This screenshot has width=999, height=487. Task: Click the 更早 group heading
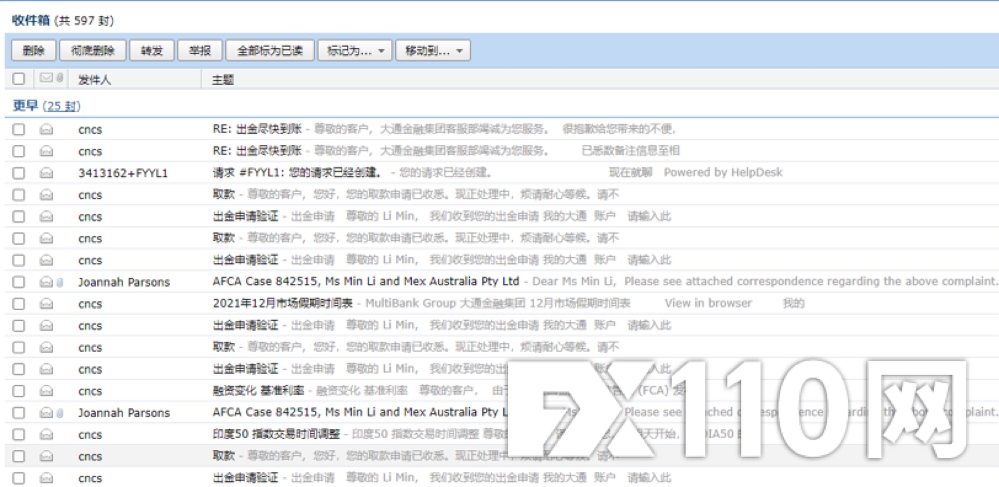[25, 106]
